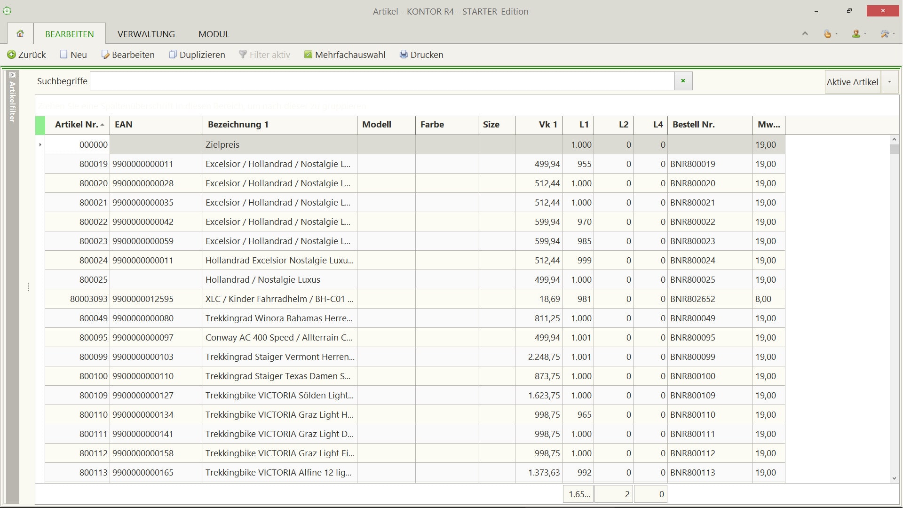Click the home icon tab
This screenshot has height=508, width=903.
(20, 34)
